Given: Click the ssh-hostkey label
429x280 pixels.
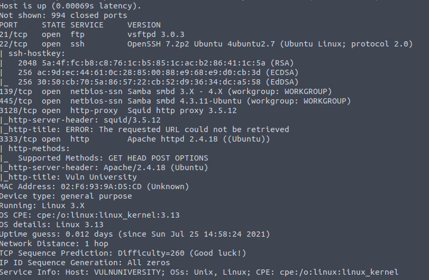Looking at the screenshot, I should click(x=36, y=53).
